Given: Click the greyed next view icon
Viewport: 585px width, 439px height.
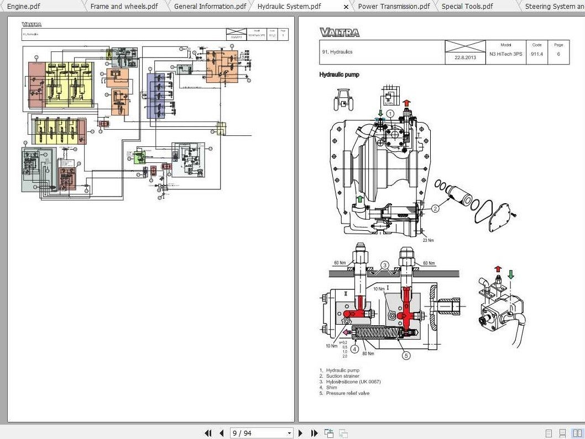Looking at the screenshot, I should click(343, 433).
